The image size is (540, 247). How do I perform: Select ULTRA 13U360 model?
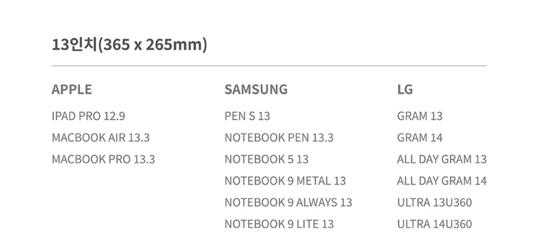[x=434, y=203]
